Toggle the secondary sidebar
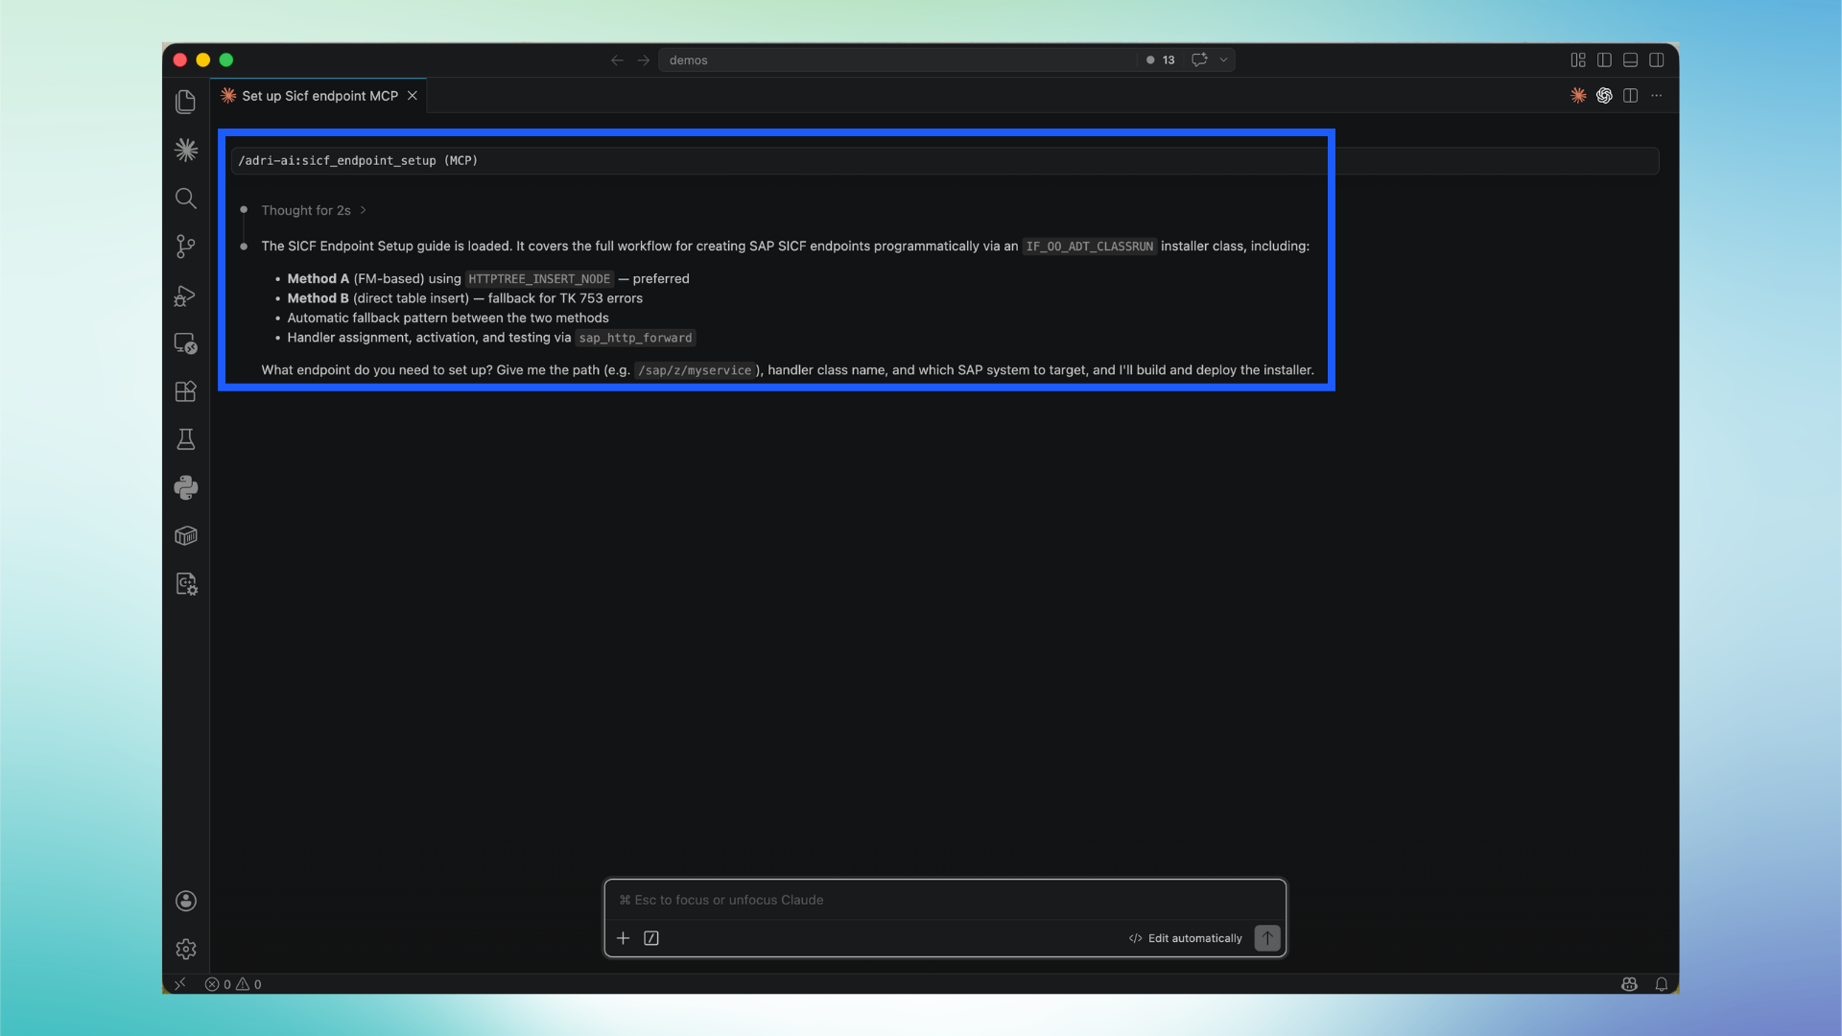The image size is (1842, 1036). (x=1658, y=59)
